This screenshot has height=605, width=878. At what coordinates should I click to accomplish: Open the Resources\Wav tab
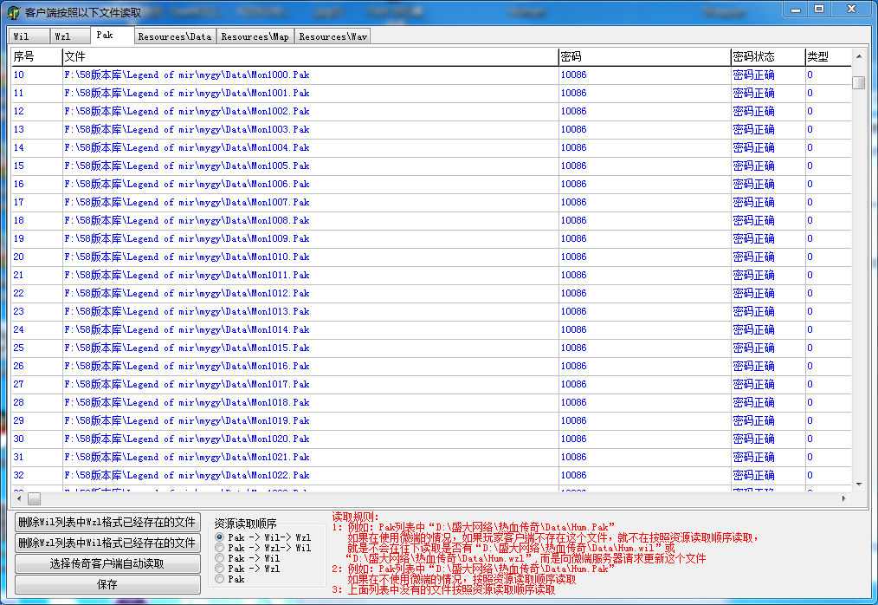click(332, 36)
